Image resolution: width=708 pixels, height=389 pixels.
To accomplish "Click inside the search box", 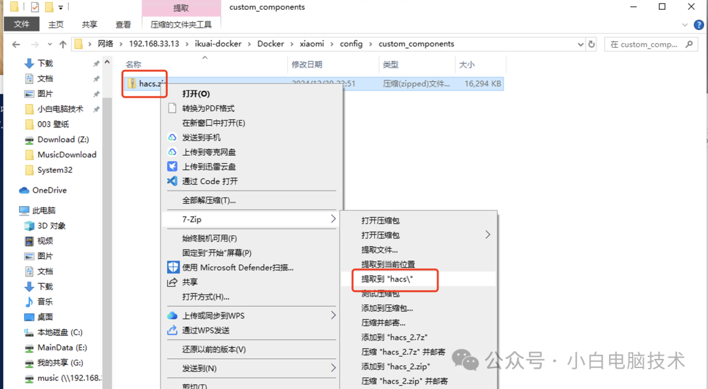I will tap(649, 43).
